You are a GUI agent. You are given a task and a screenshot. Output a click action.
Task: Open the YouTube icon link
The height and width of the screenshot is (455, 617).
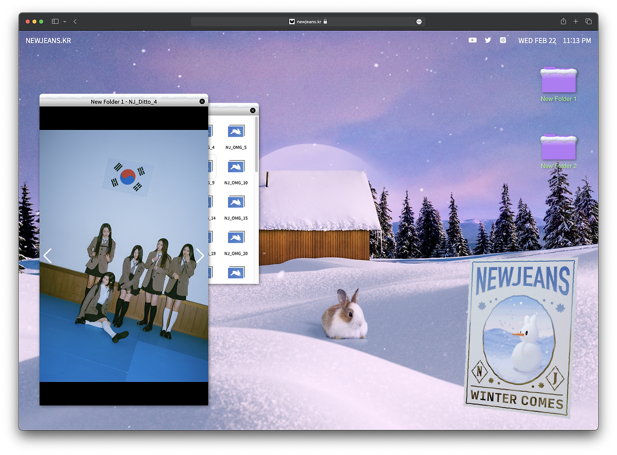click(472, 40)
